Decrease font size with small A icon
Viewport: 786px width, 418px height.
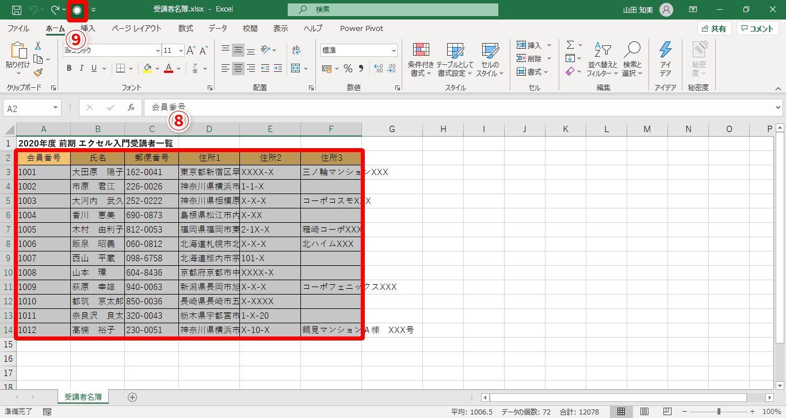205,51
